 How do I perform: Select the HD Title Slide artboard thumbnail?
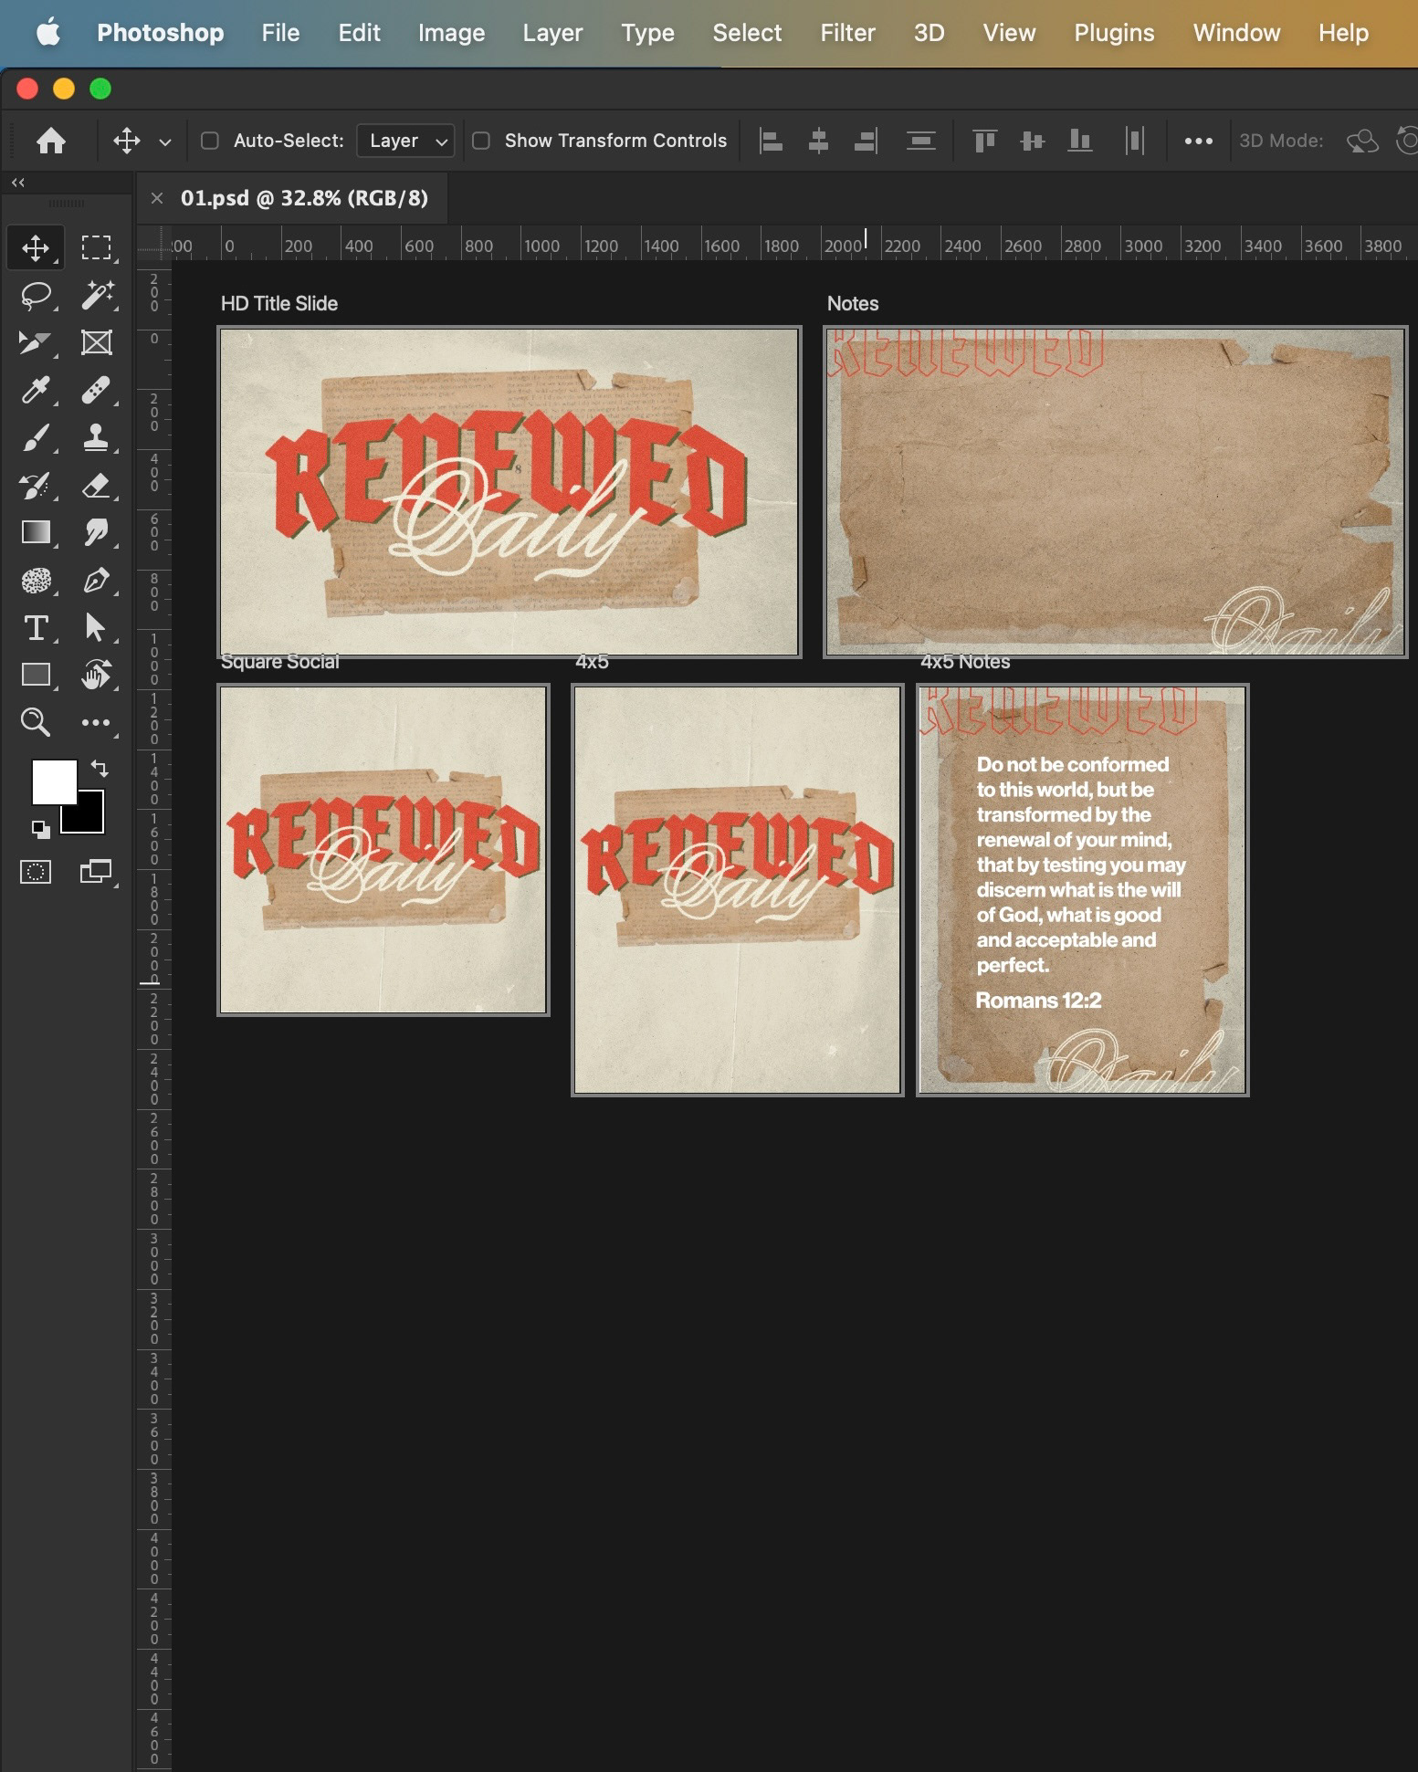point(509,491)
